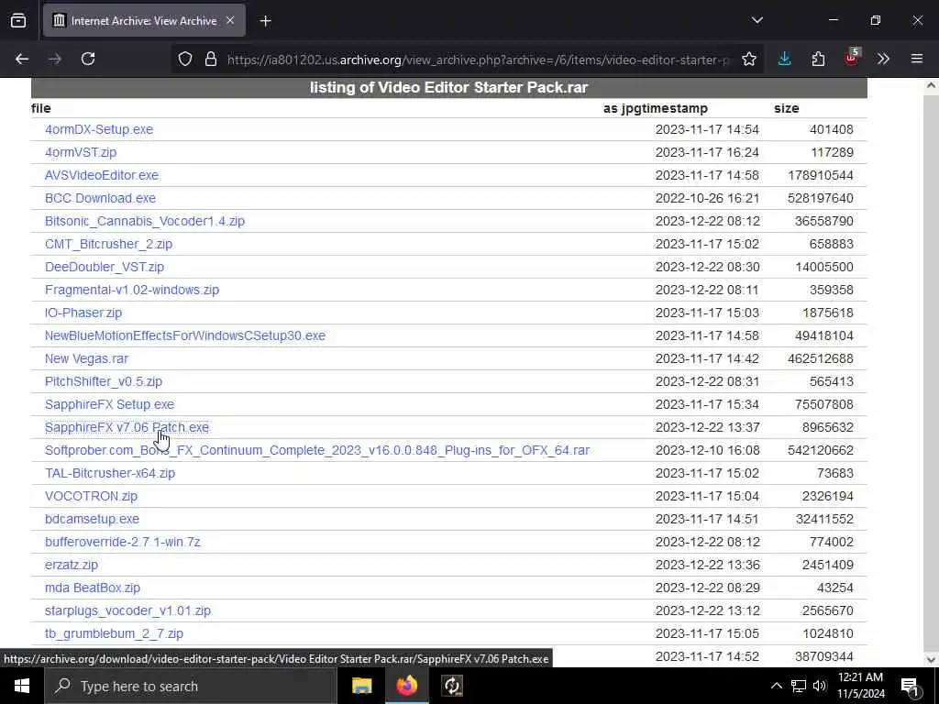
Task: Download Softprober Boris FX Continuum rar
Action: click(317, 450)
